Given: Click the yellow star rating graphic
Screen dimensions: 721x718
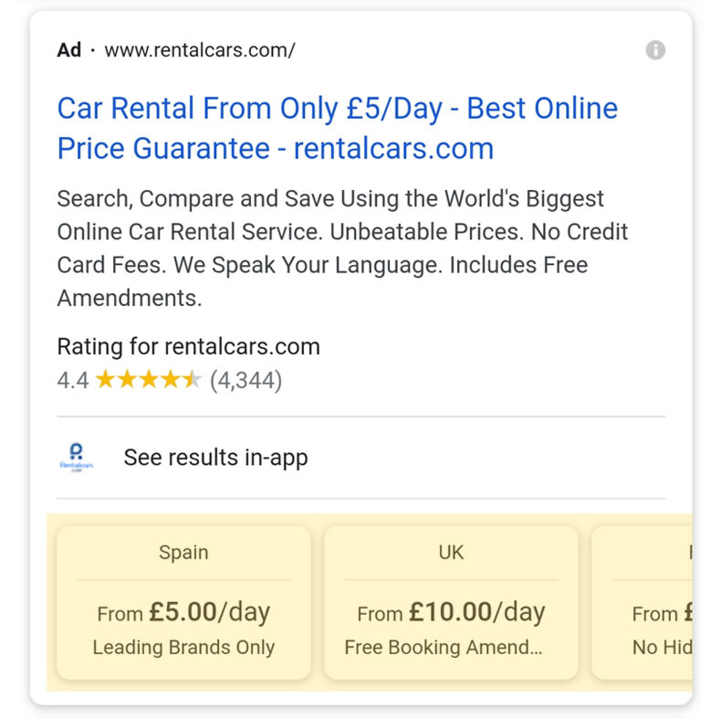Looking at the screenshot, I should click(148, 379).
